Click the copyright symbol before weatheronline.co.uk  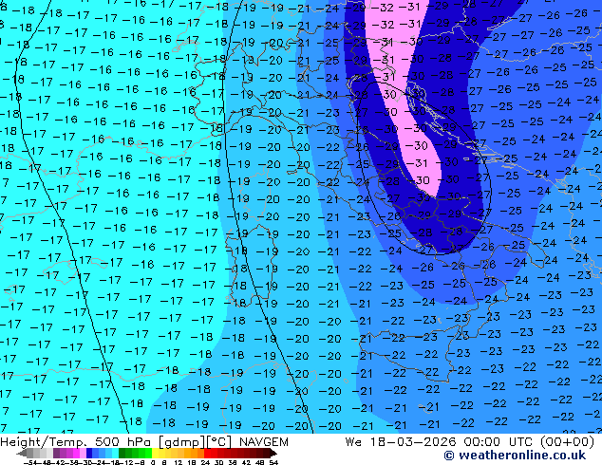pyautogui.click(x=449, y=456)
